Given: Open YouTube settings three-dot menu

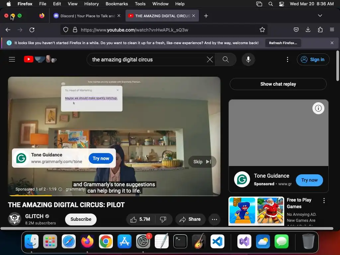Looking at the screenshot, I should [x=288, y=59].
